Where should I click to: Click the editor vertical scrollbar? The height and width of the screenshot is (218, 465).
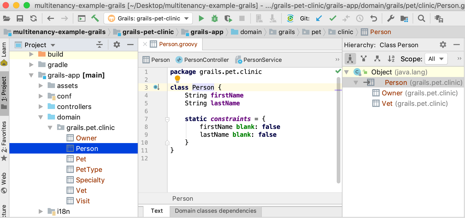tap(338, 131)
